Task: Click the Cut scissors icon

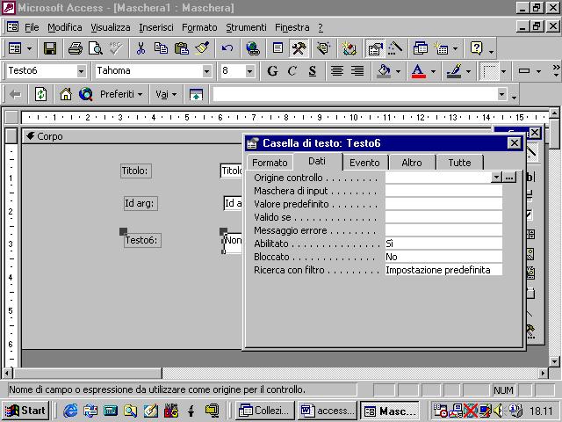Action: pyautogui.click(x=140, y=48)
